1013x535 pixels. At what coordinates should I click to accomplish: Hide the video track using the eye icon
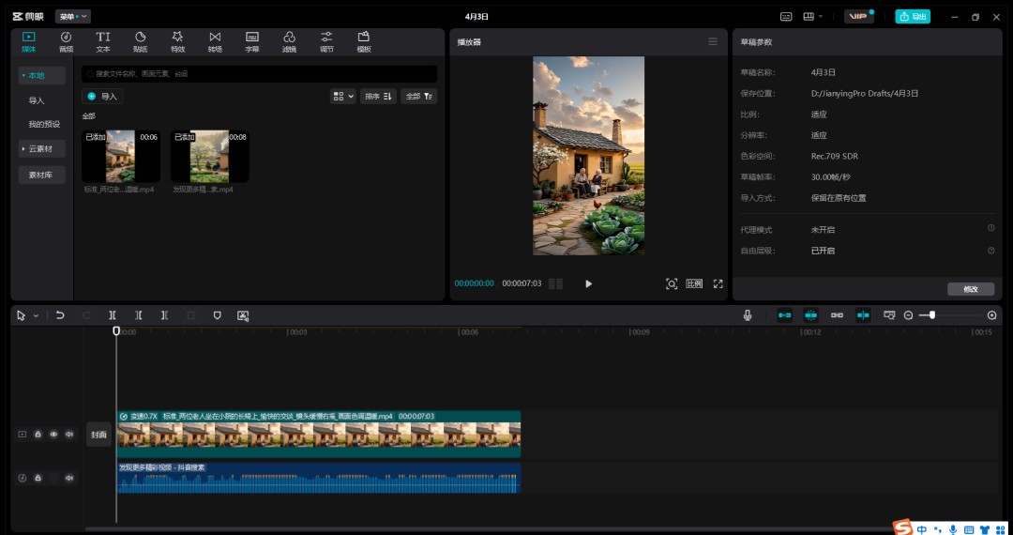pos(53,435)
